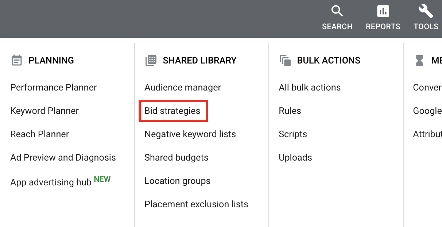
Task: Open Performance Planner
Action: tap(54, 88)
